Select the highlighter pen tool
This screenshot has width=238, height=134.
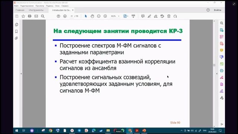[x=149, y=16]
